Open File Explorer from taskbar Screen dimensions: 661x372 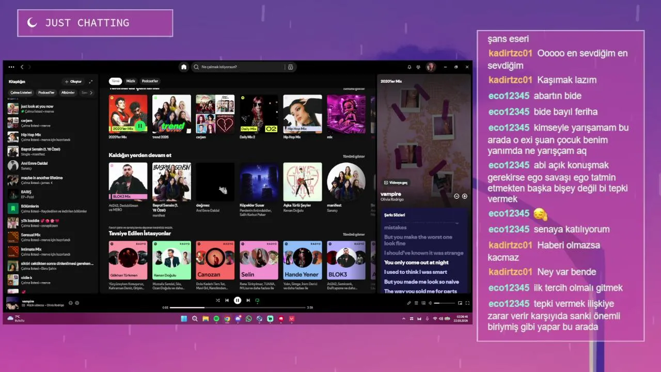206,319
